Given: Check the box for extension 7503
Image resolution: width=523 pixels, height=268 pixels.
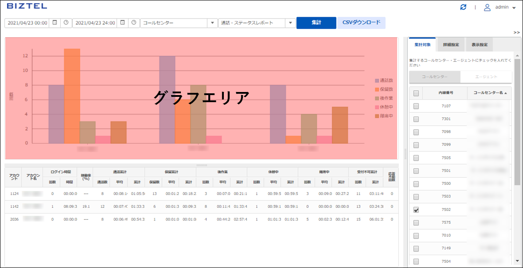Looking at the screenshot, I should click(x=416, y=197).
